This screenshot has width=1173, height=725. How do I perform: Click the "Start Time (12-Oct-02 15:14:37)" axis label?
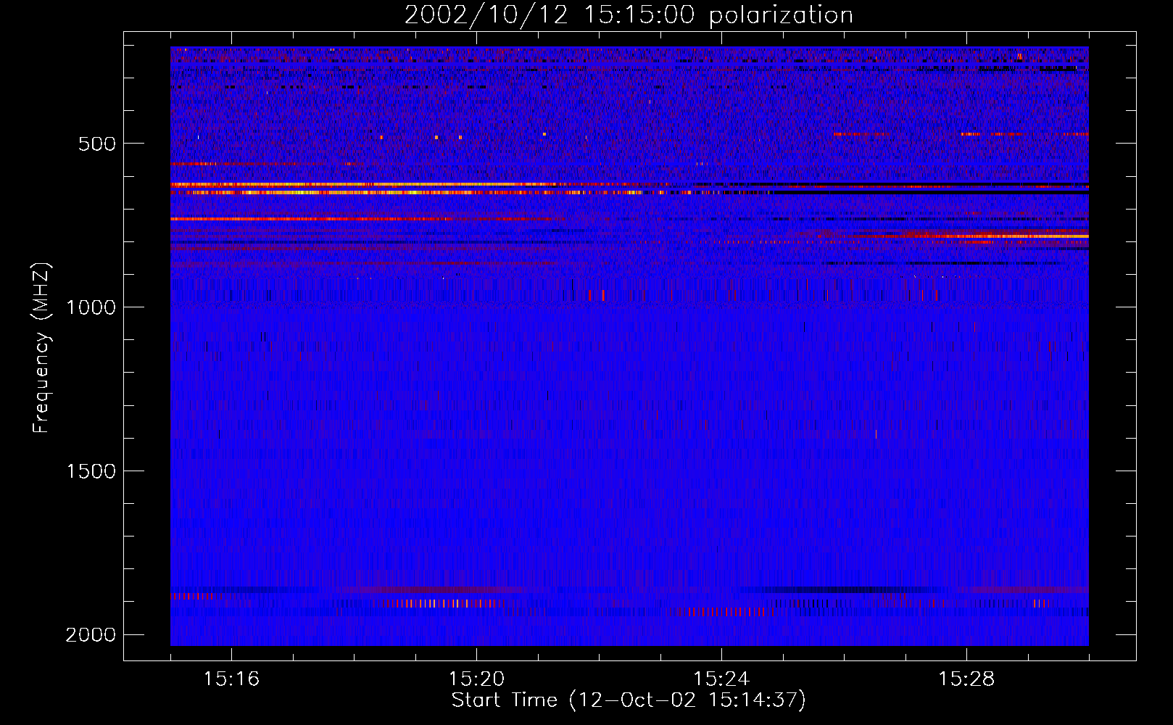pyautogui.click(x=629, y=700)
